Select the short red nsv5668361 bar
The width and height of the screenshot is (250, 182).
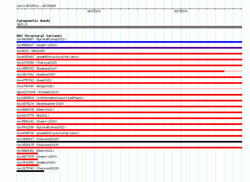pyautogui.click(x=27, y=153)
